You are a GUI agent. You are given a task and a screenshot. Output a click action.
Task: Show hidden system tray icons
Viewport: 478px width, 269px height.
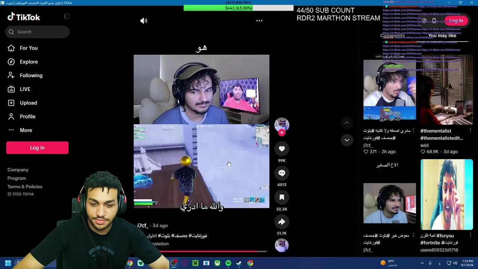(422, 263)
